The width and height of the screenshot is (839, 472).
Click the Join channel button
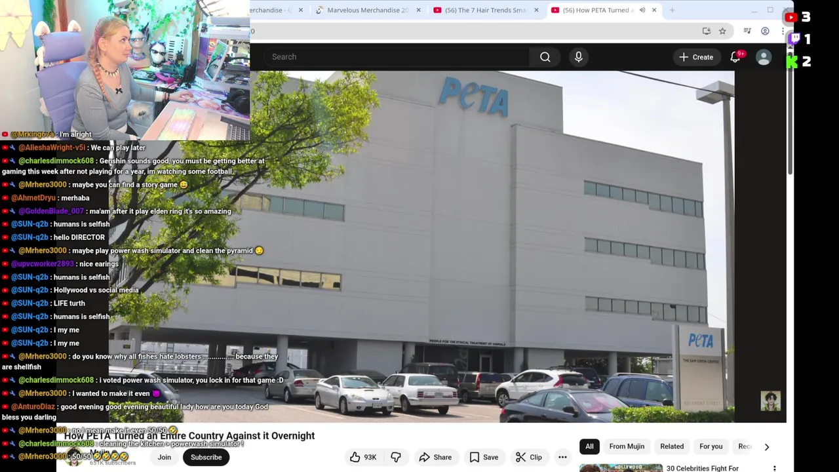164,458
